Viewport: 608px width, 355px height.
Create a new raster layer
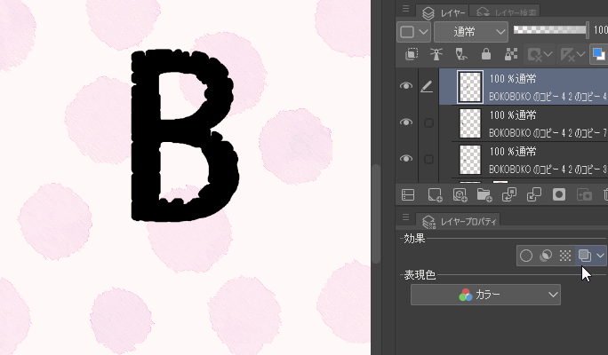435,194
